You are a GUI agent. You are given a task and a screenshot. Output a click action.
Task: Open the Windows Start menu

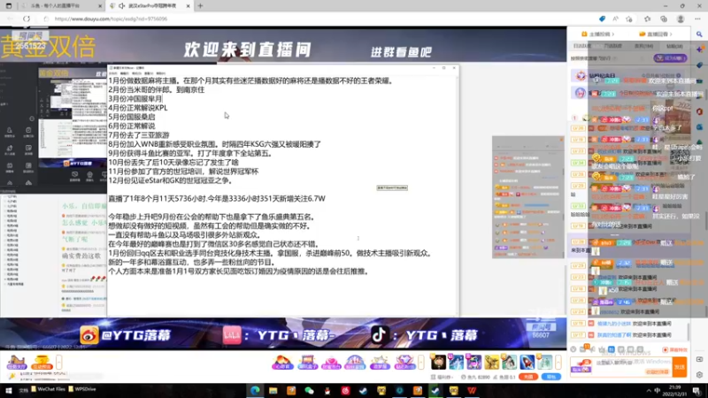click(8, 390)
